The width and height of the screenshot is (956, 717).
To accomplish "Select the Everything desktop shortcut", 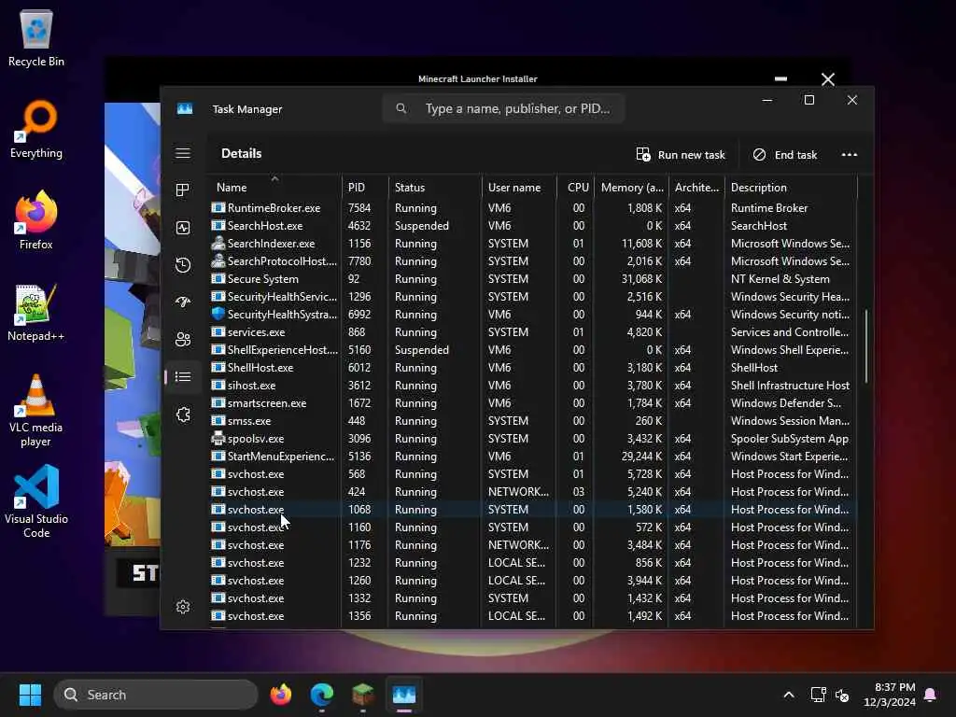I will pyautogui.click(x=36, y=130).
